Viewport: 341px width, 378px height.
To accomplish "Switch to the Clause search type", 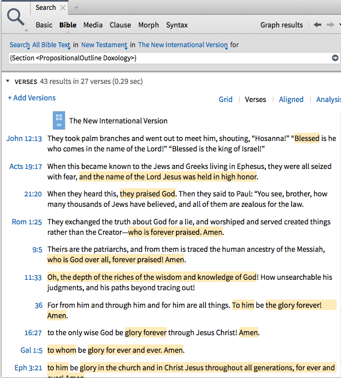I will (120, 25).
